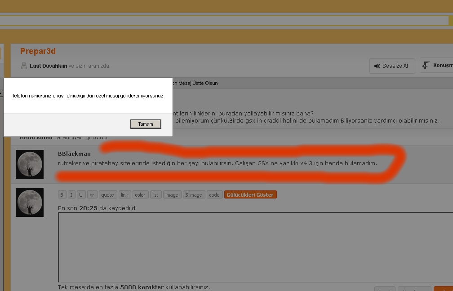
Task: Click inside the message text area
Action: (x=255, y=247)
